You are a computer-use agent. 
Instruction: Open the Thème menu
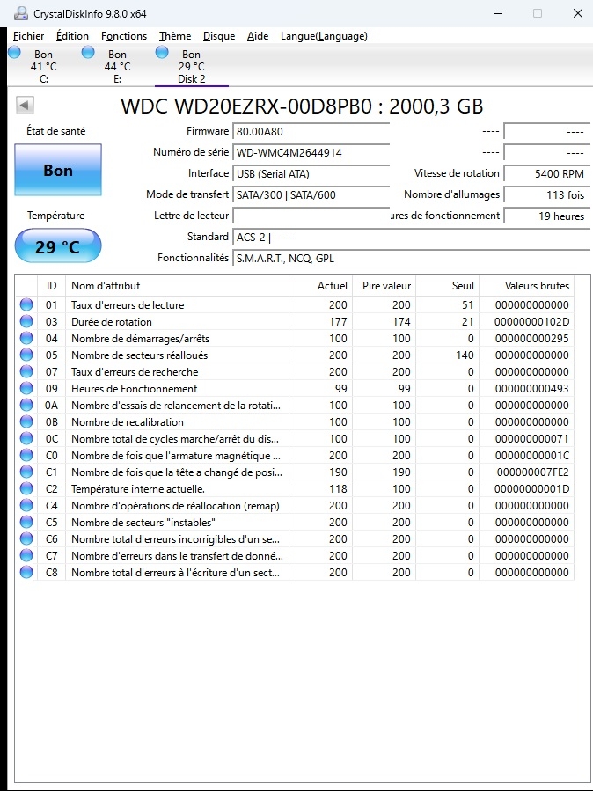click(x=175, y=36)
